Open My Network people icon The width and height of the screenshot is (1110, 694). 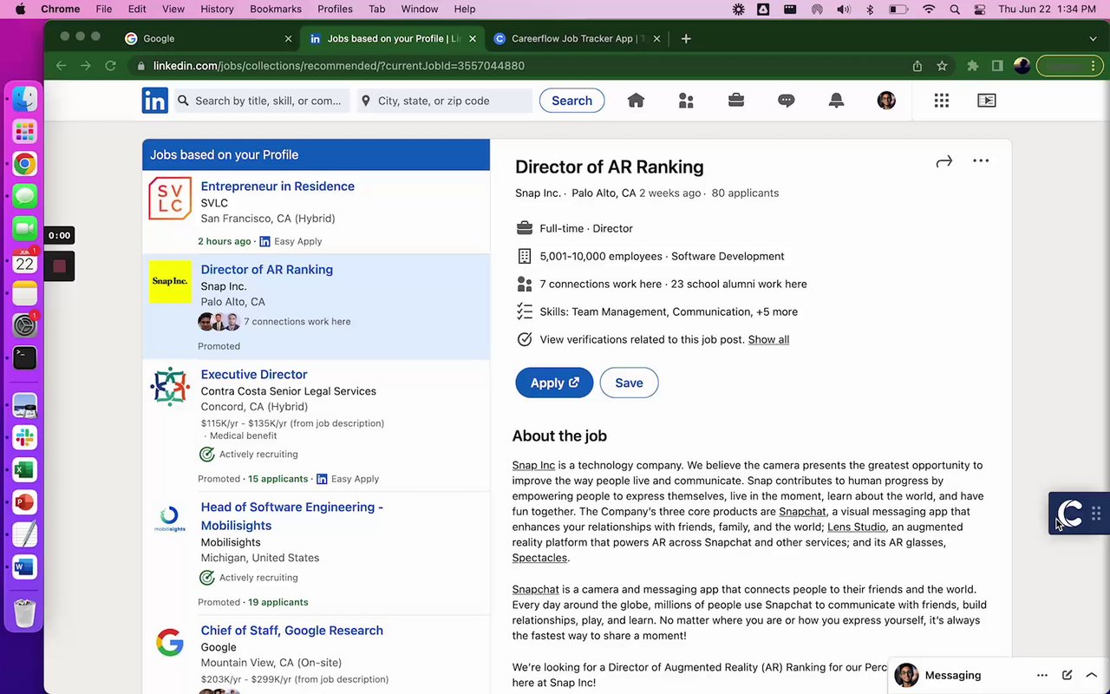[x=686, y=101]
